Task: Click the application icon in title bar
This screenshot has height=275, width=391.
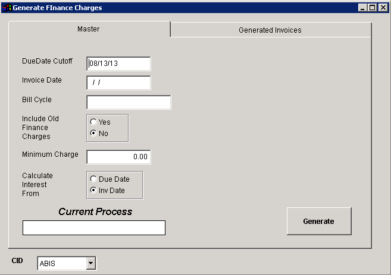Action: 7,8
